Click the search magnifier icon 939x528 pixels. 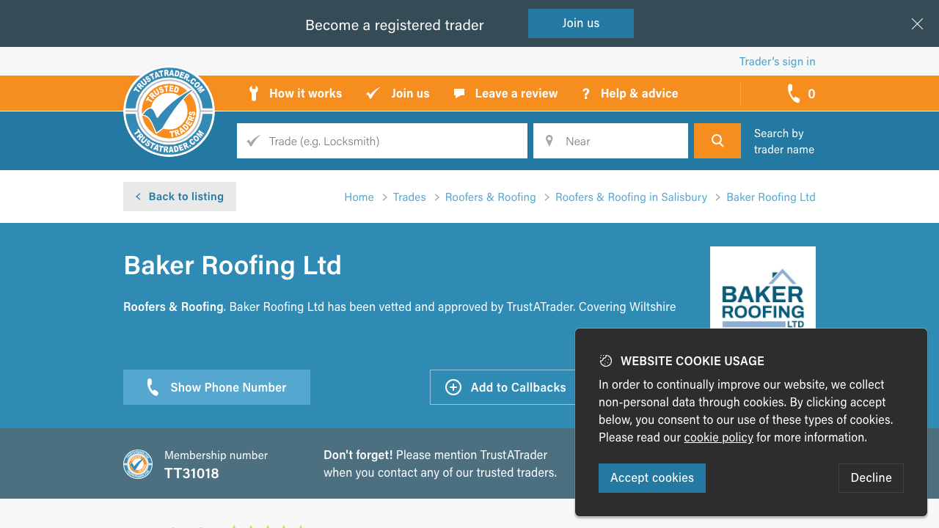(717, 140)
